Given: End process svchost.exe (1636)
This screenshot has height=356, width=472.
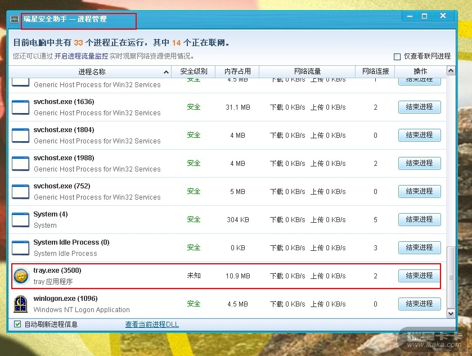Looking at the screenshot, I should point(419,107).
